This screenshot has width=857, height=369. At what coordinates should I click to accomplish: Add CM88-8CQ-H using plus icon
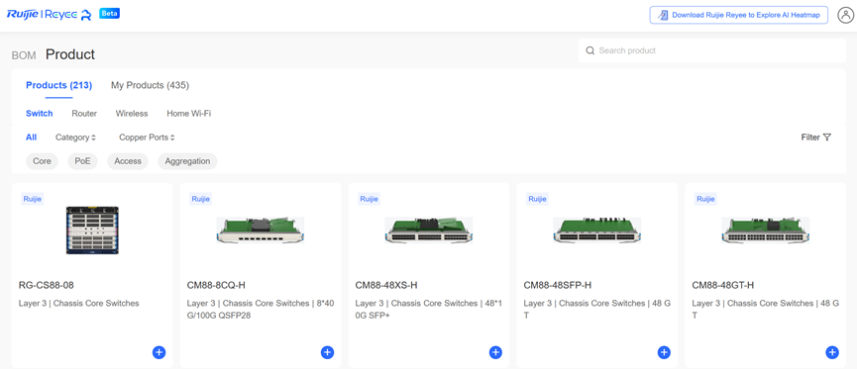[327, 352]
